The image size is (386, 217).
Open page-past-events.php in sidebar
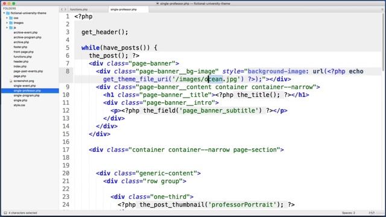[x=28, y=71]
